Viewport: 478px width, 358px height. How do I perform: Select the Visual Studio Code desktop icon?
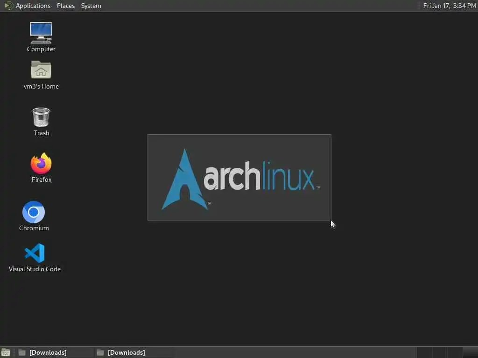pos(35,253)
